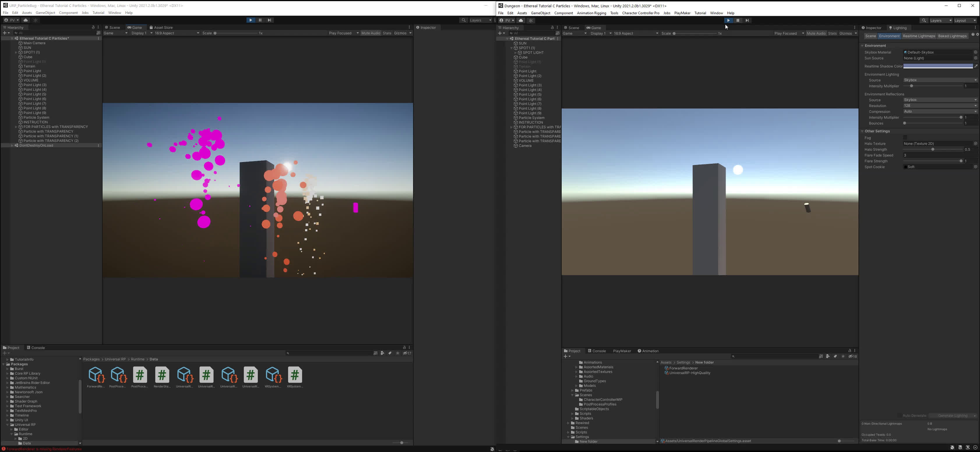Toggle Stats in Dungeon Game view
The image size is (980, 452).
click(832, 33)
